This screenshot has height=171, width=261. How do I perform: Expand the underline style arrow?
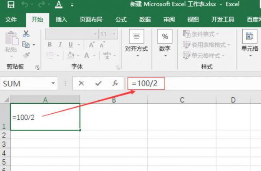click(x=79, y=45)
